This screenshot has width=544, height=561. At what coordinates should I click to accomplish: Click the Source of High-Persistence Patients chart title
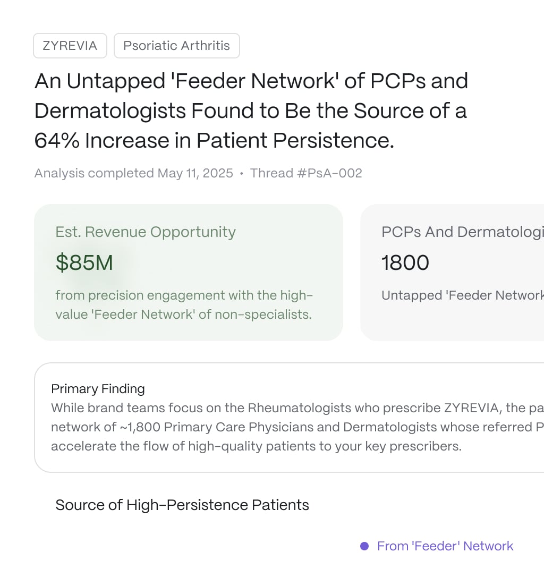click(x=182, y=505)
